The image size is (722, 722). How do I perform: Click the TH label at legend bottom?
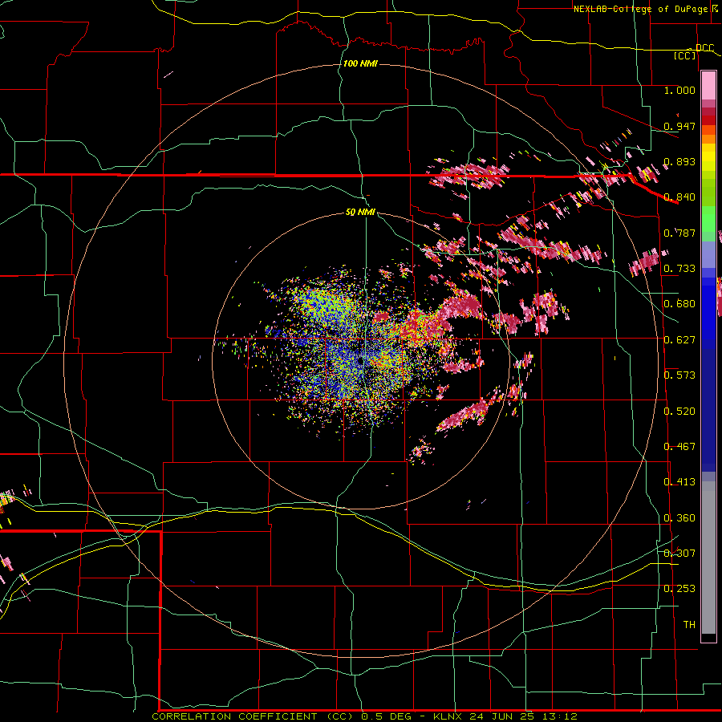pos(689,625)
